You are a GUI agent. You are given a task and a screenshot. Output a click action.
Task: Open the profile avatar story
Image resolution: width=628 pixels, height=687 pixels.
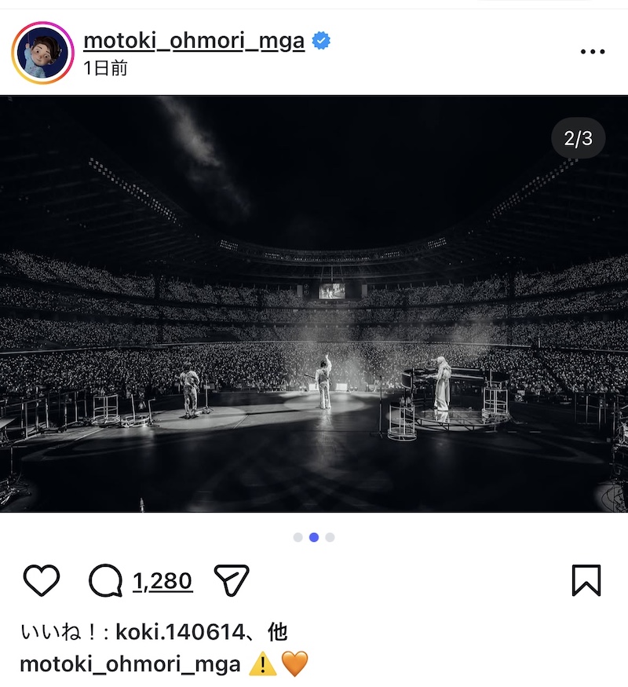click(x=42, y=53)
